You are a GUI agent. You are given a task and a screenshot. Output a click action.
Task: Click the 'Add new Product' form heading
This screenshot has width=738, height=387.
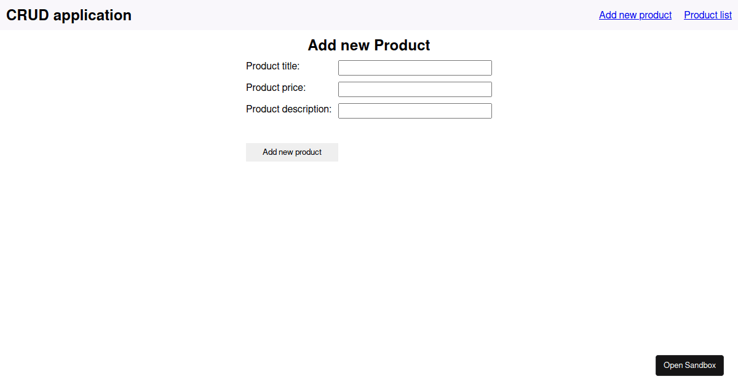[369, 45]
